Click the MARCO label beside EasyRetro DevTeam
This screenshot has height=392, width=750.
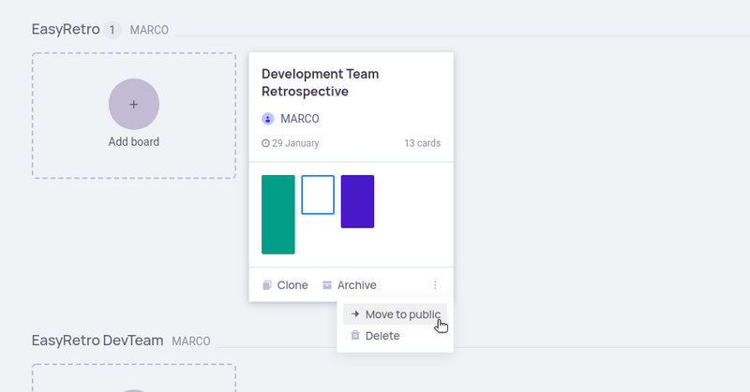tap(191, 341)
